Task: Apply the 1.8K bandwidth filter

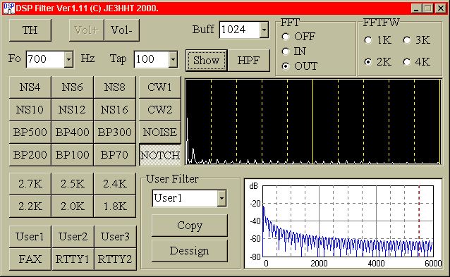Action: point(114,207)
